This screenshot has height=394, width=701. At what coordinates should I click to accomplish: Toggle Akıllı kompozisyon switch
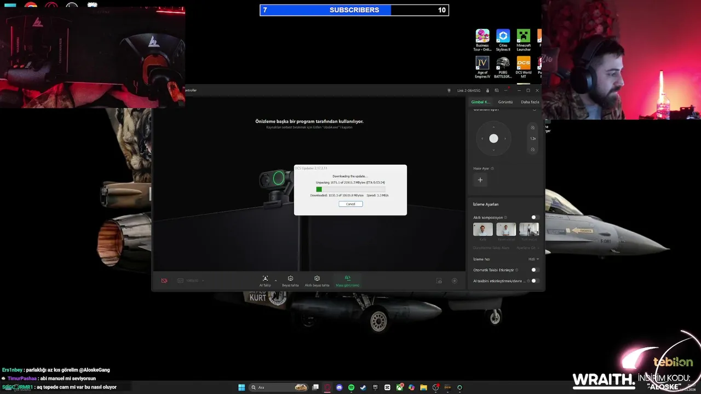pyautogui.click(x=535, y=217)
